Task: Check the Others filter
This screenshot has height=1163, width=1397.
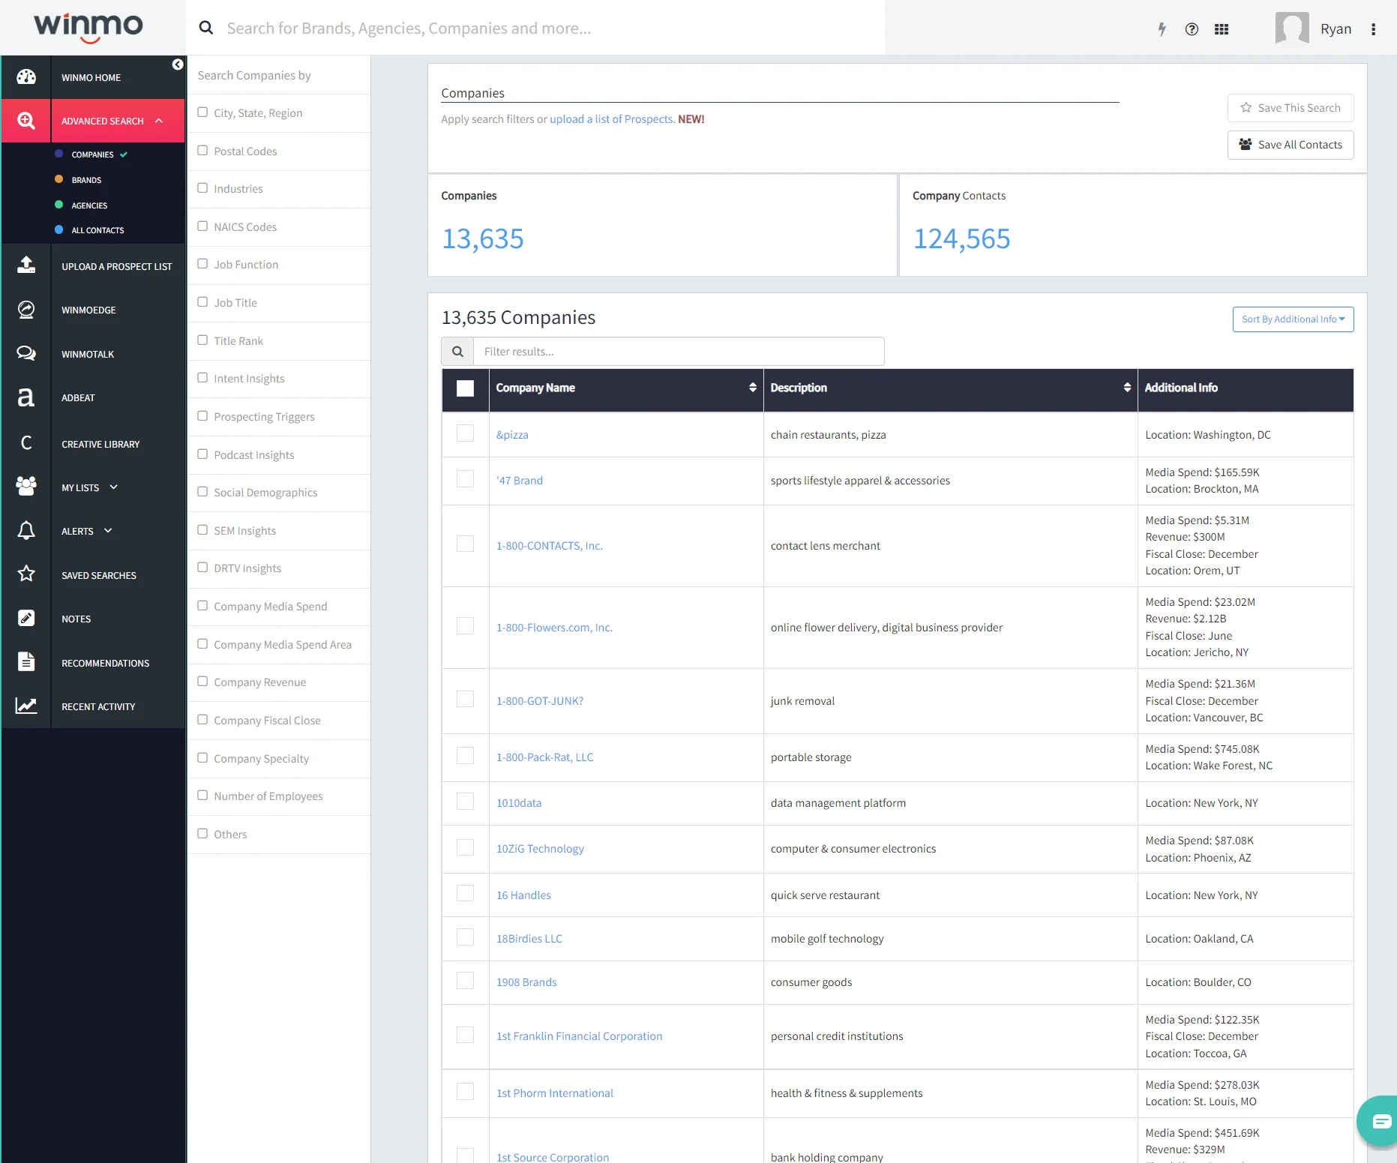Action: (202, 834)
